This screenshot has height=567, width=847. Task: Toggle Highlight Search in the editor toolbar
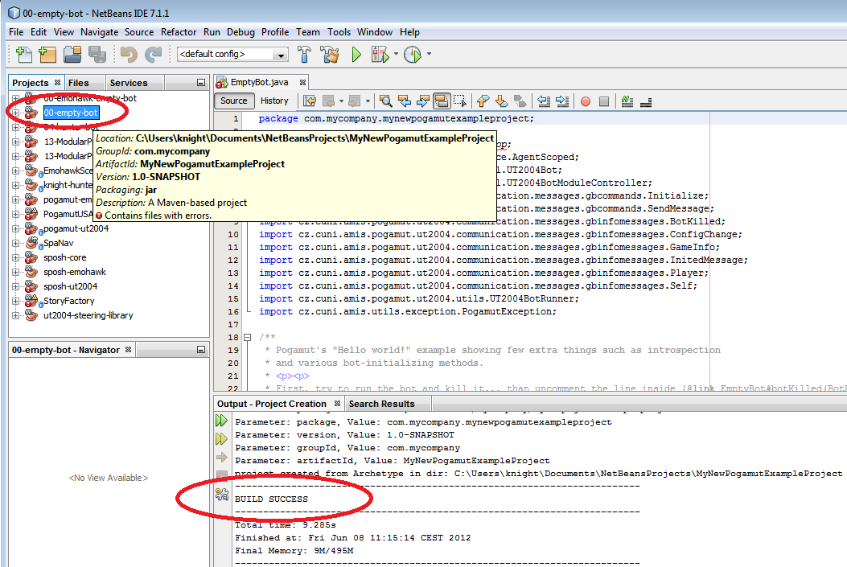pos(442,101)
